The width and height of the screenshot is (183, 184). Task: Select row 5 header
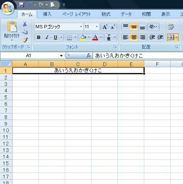(6, 97)
